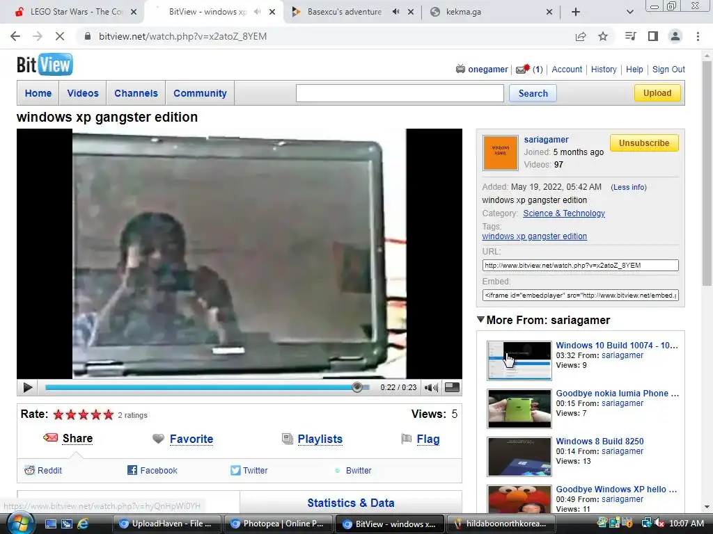Open the Science & Technology category link
Image resolution: width=713 pixels, height=534 pixels.
point(564,213)
